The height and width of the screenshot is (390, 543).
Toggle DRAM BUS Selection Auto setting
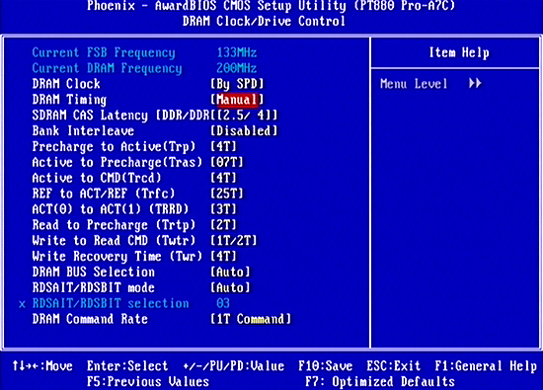(230, 272)
